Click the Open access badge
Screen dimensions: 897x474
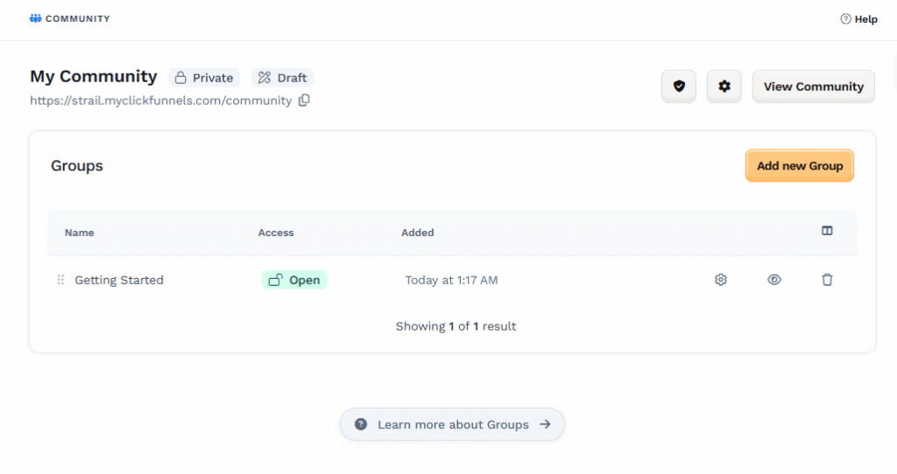(294, 280)
